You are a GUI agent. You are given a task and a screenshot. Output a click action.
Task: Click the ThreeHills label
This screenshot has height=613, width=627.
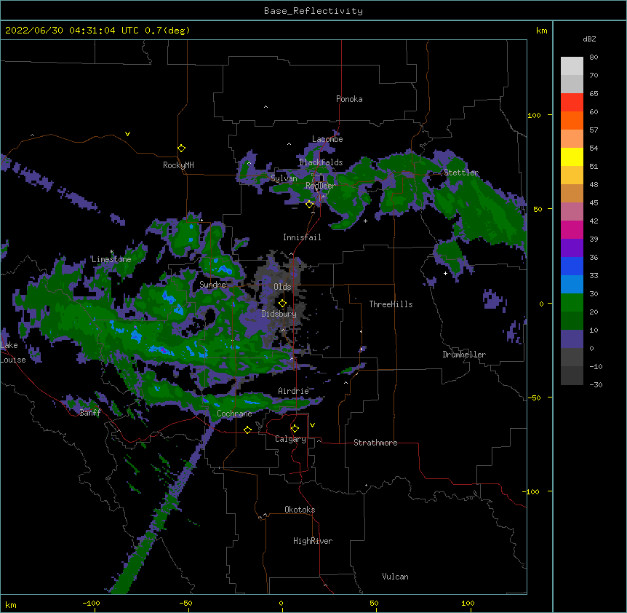(391, 304)
